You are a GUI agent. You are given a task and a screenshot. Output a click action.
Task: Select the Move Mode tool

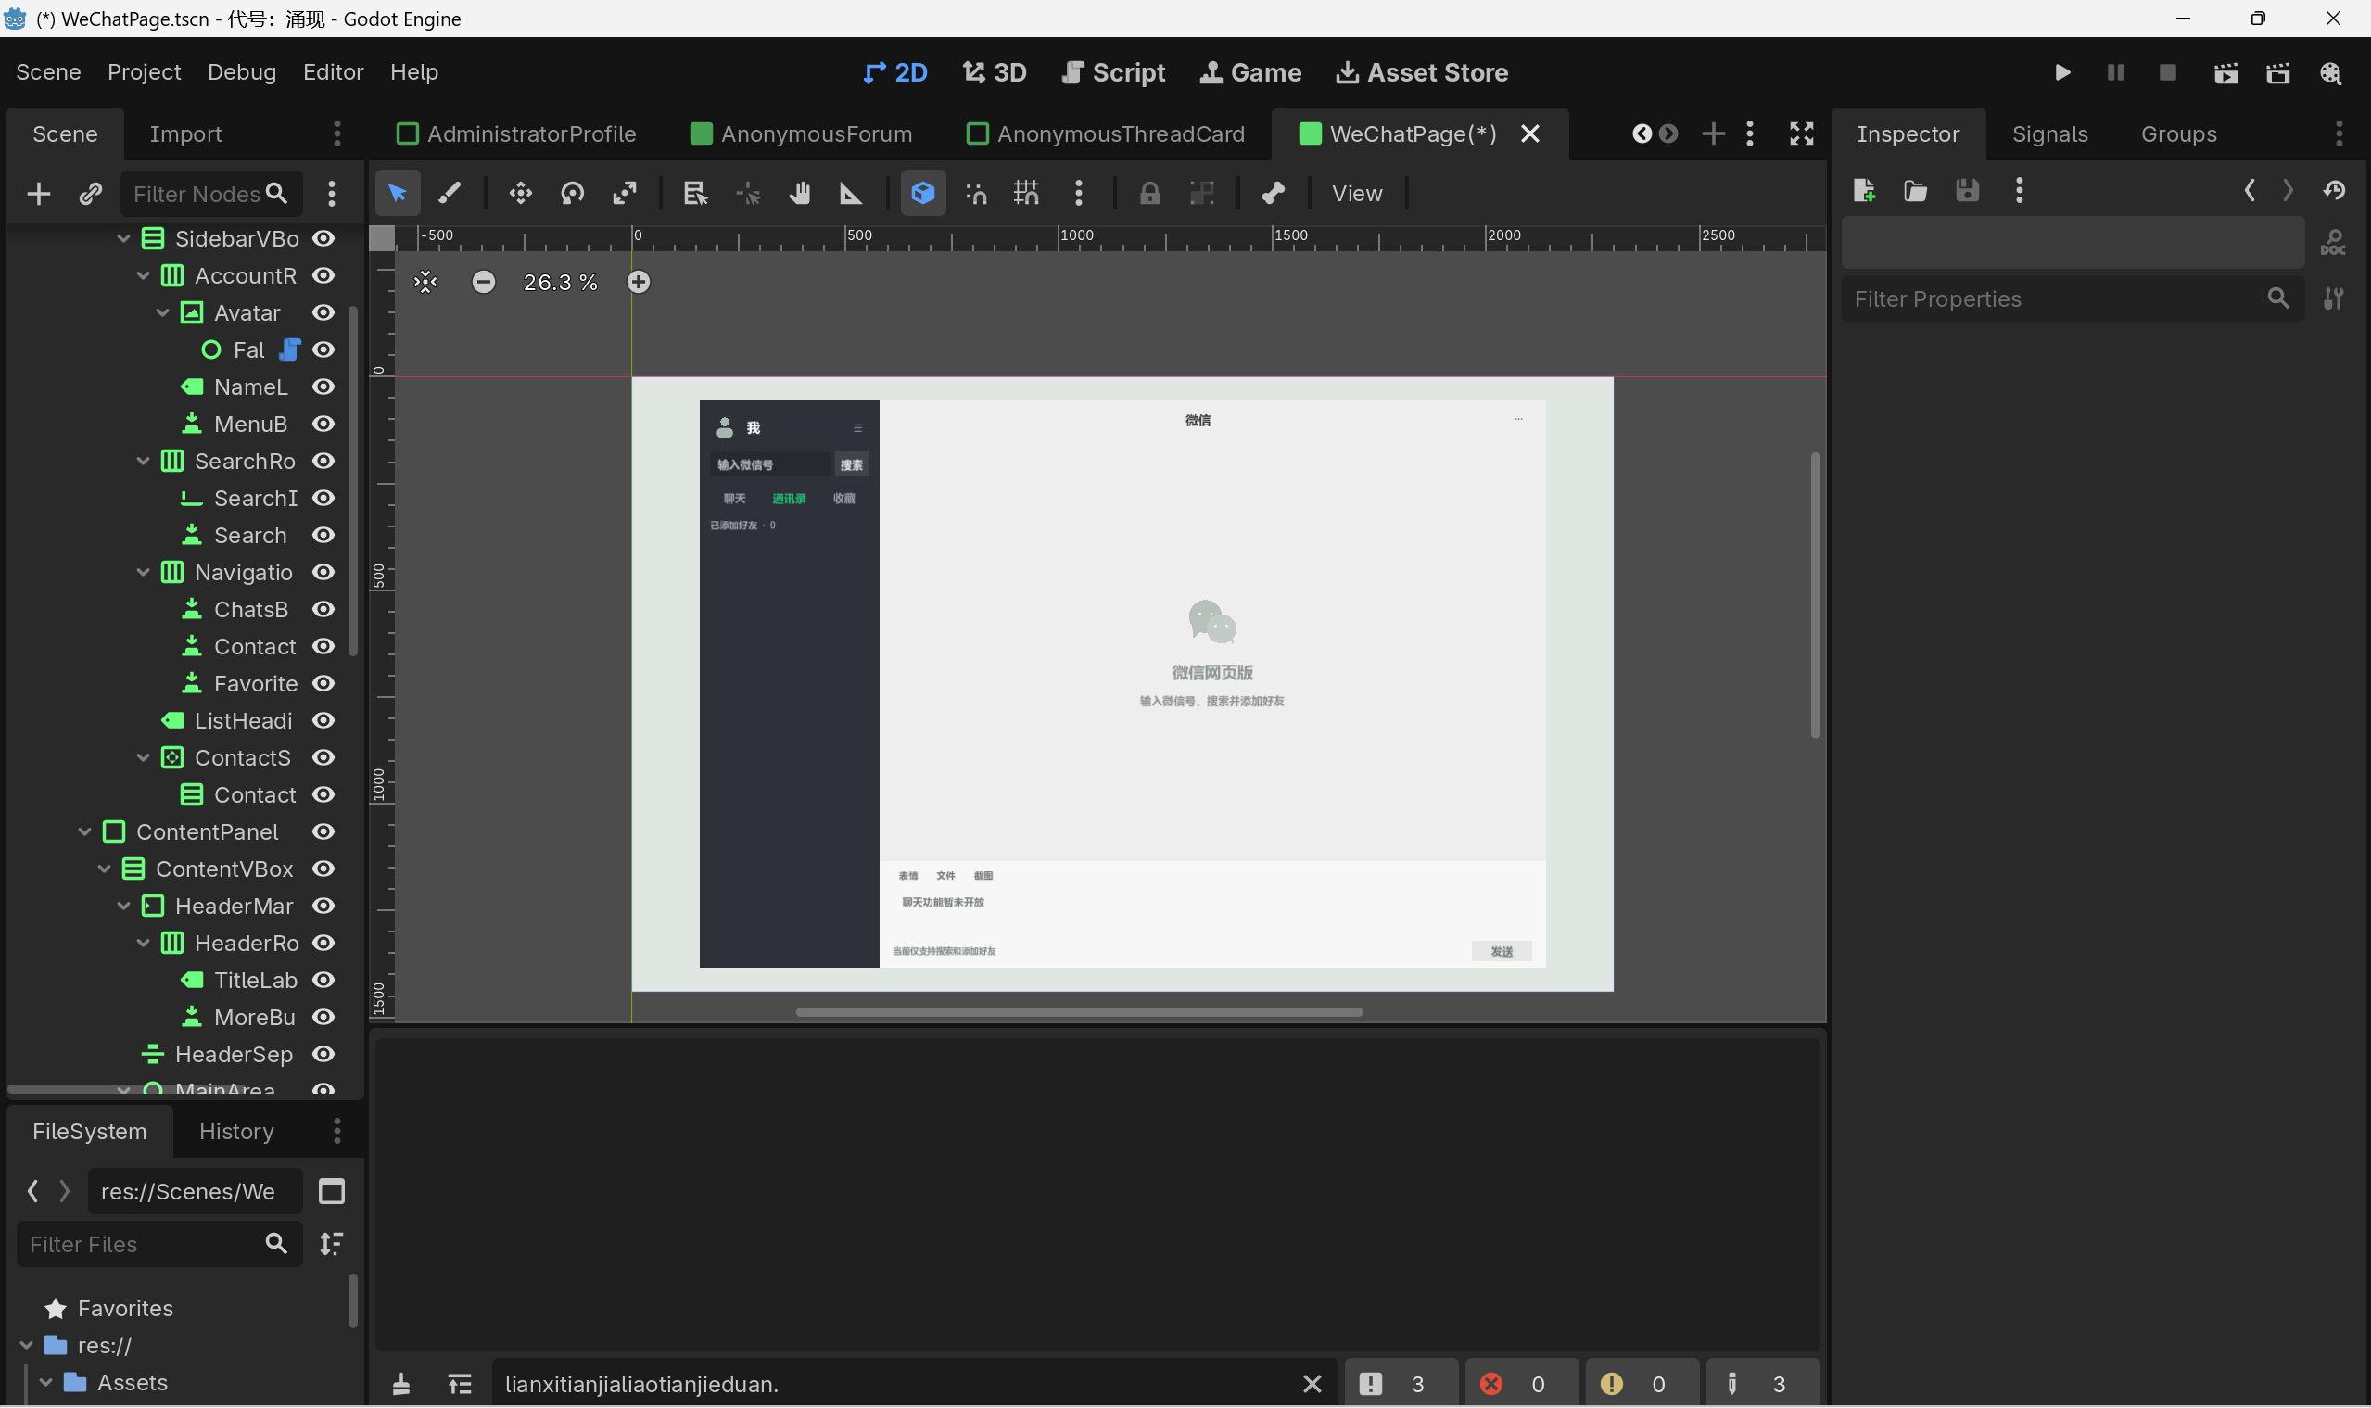point(520,194)
